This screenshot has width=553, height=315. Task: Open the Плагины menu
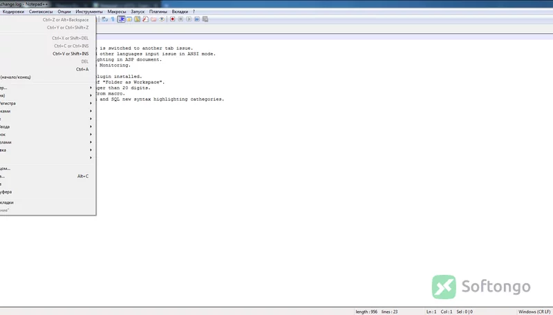click(x=158, y=12)
